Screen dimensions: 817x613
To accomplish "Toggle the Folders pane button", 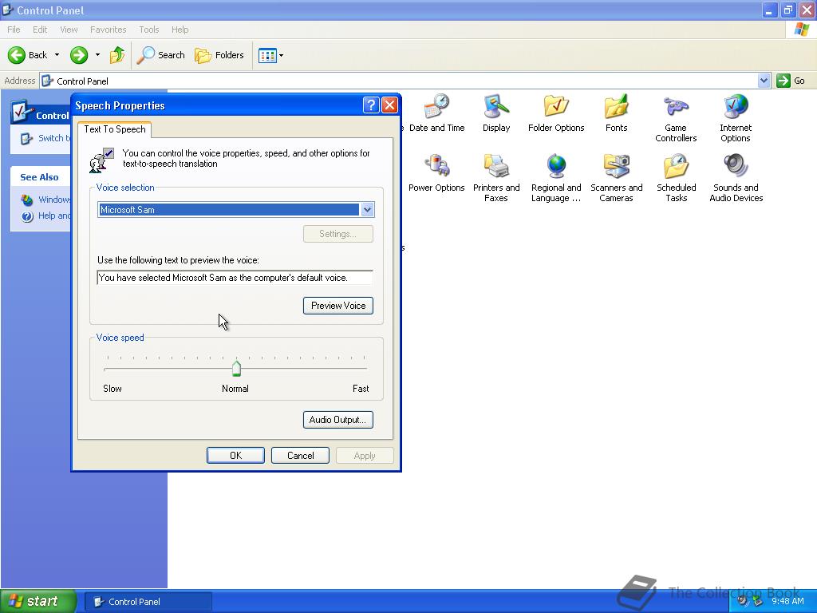I will click(x=219, y=55).
